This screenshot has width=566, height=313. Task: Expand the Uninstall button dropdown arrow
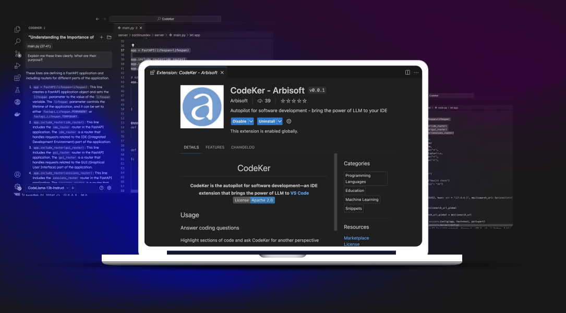point(280,121)
